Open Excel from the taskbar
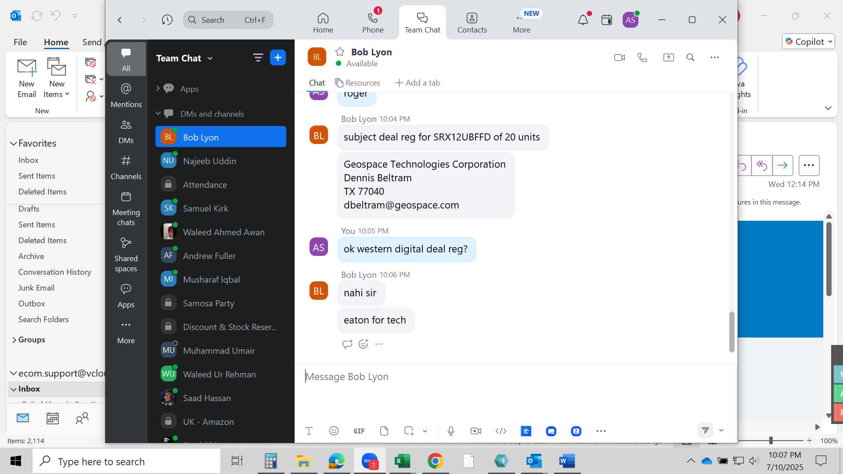 (402, 461)
